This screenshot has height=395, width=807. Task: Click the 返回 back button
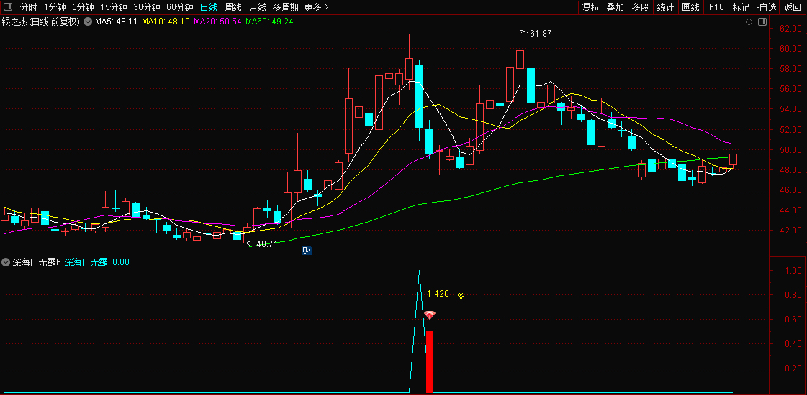click(793, 7)
